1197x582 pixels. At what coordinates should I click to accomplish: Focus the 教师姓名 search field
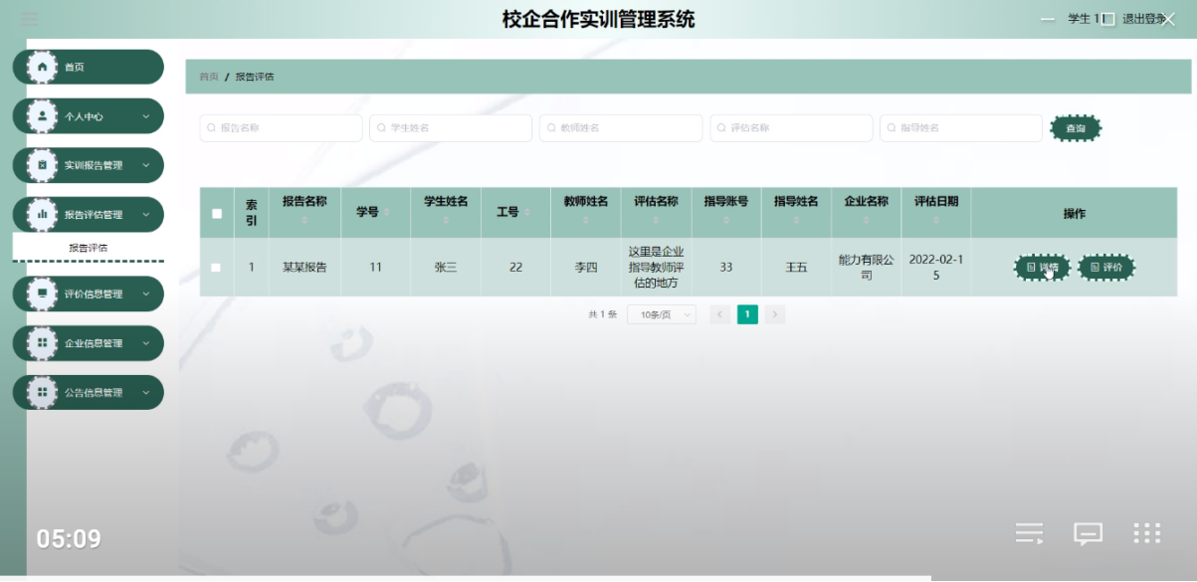point(621,128)
